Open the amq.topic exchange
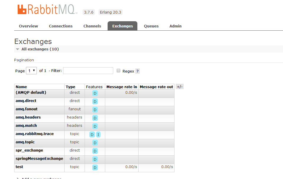Image resolution: width=283 pixels, height=179 pixels. (25, 142)
